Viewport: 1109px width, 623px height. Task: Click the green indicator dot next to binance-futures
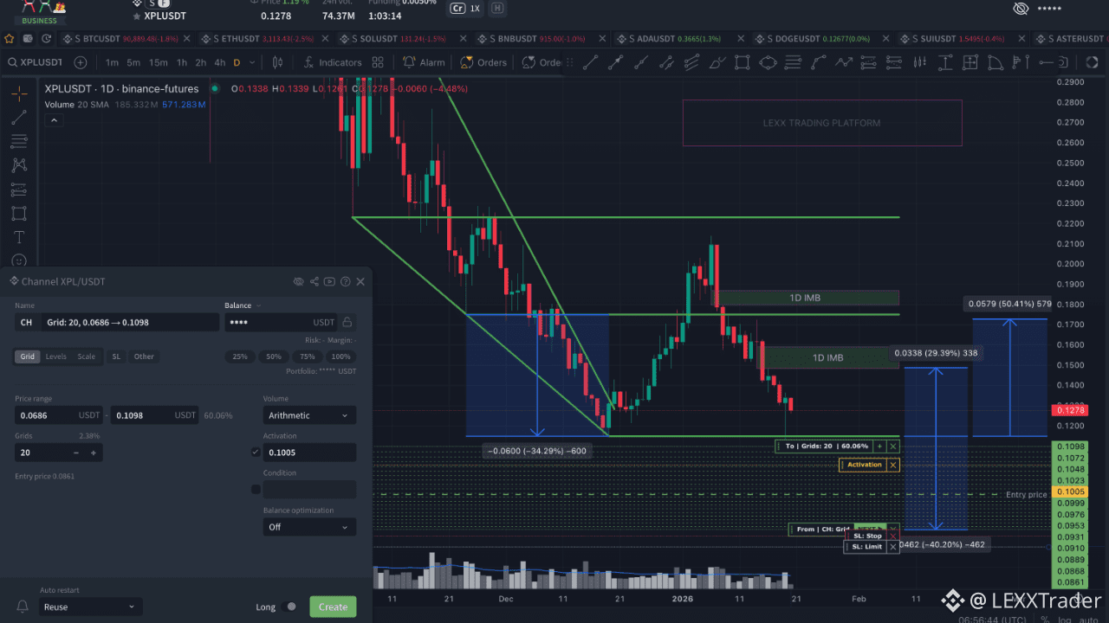[213, 88]
